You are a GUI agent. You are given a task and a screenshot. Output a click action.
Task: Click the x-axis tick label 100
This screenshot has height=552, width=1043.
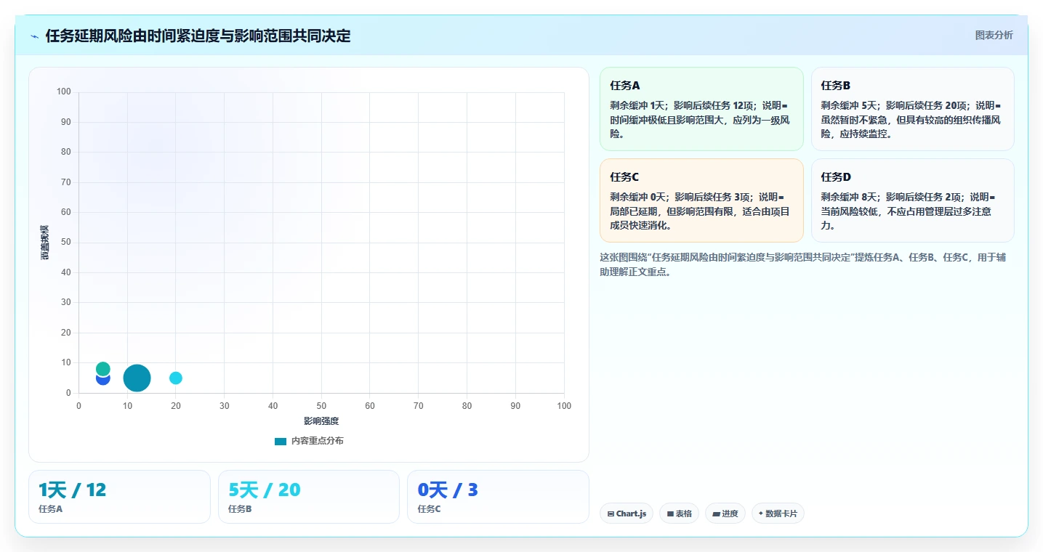(564, 406)
